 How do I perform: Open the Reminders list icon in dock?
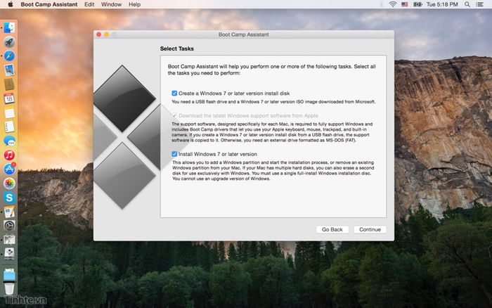9,127
